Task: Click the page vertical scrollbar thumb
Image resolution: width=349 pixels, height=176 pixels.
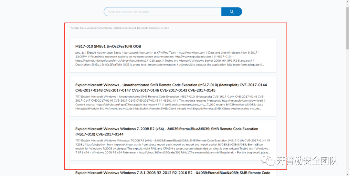Action: (347, 28)
